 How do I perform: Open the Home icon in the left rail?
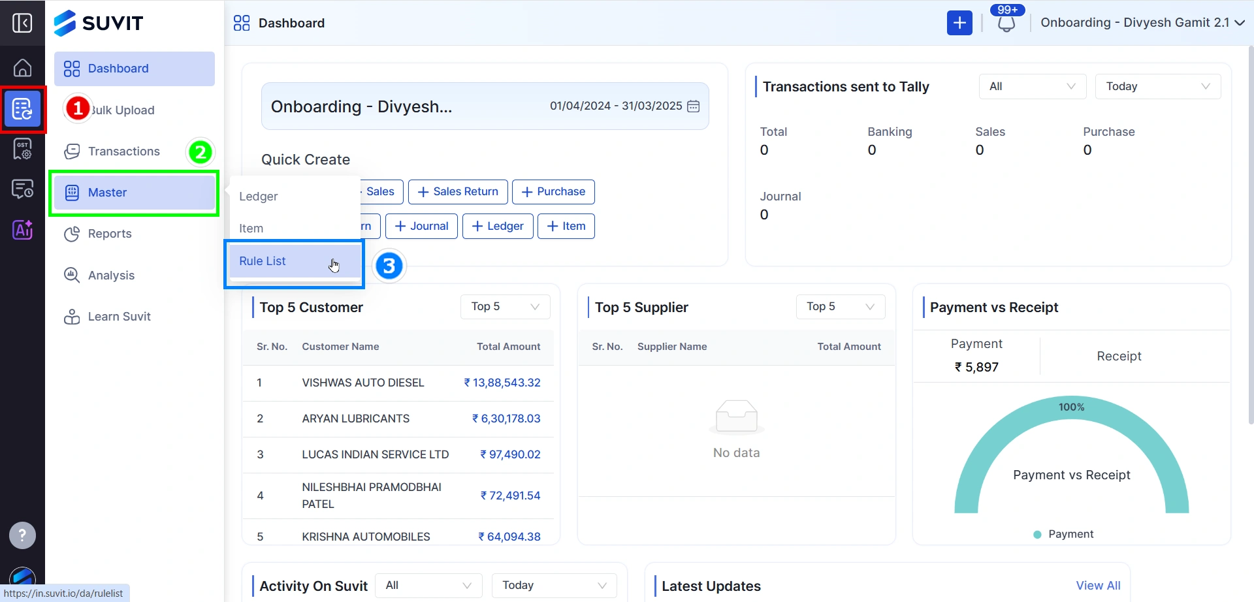22,68
